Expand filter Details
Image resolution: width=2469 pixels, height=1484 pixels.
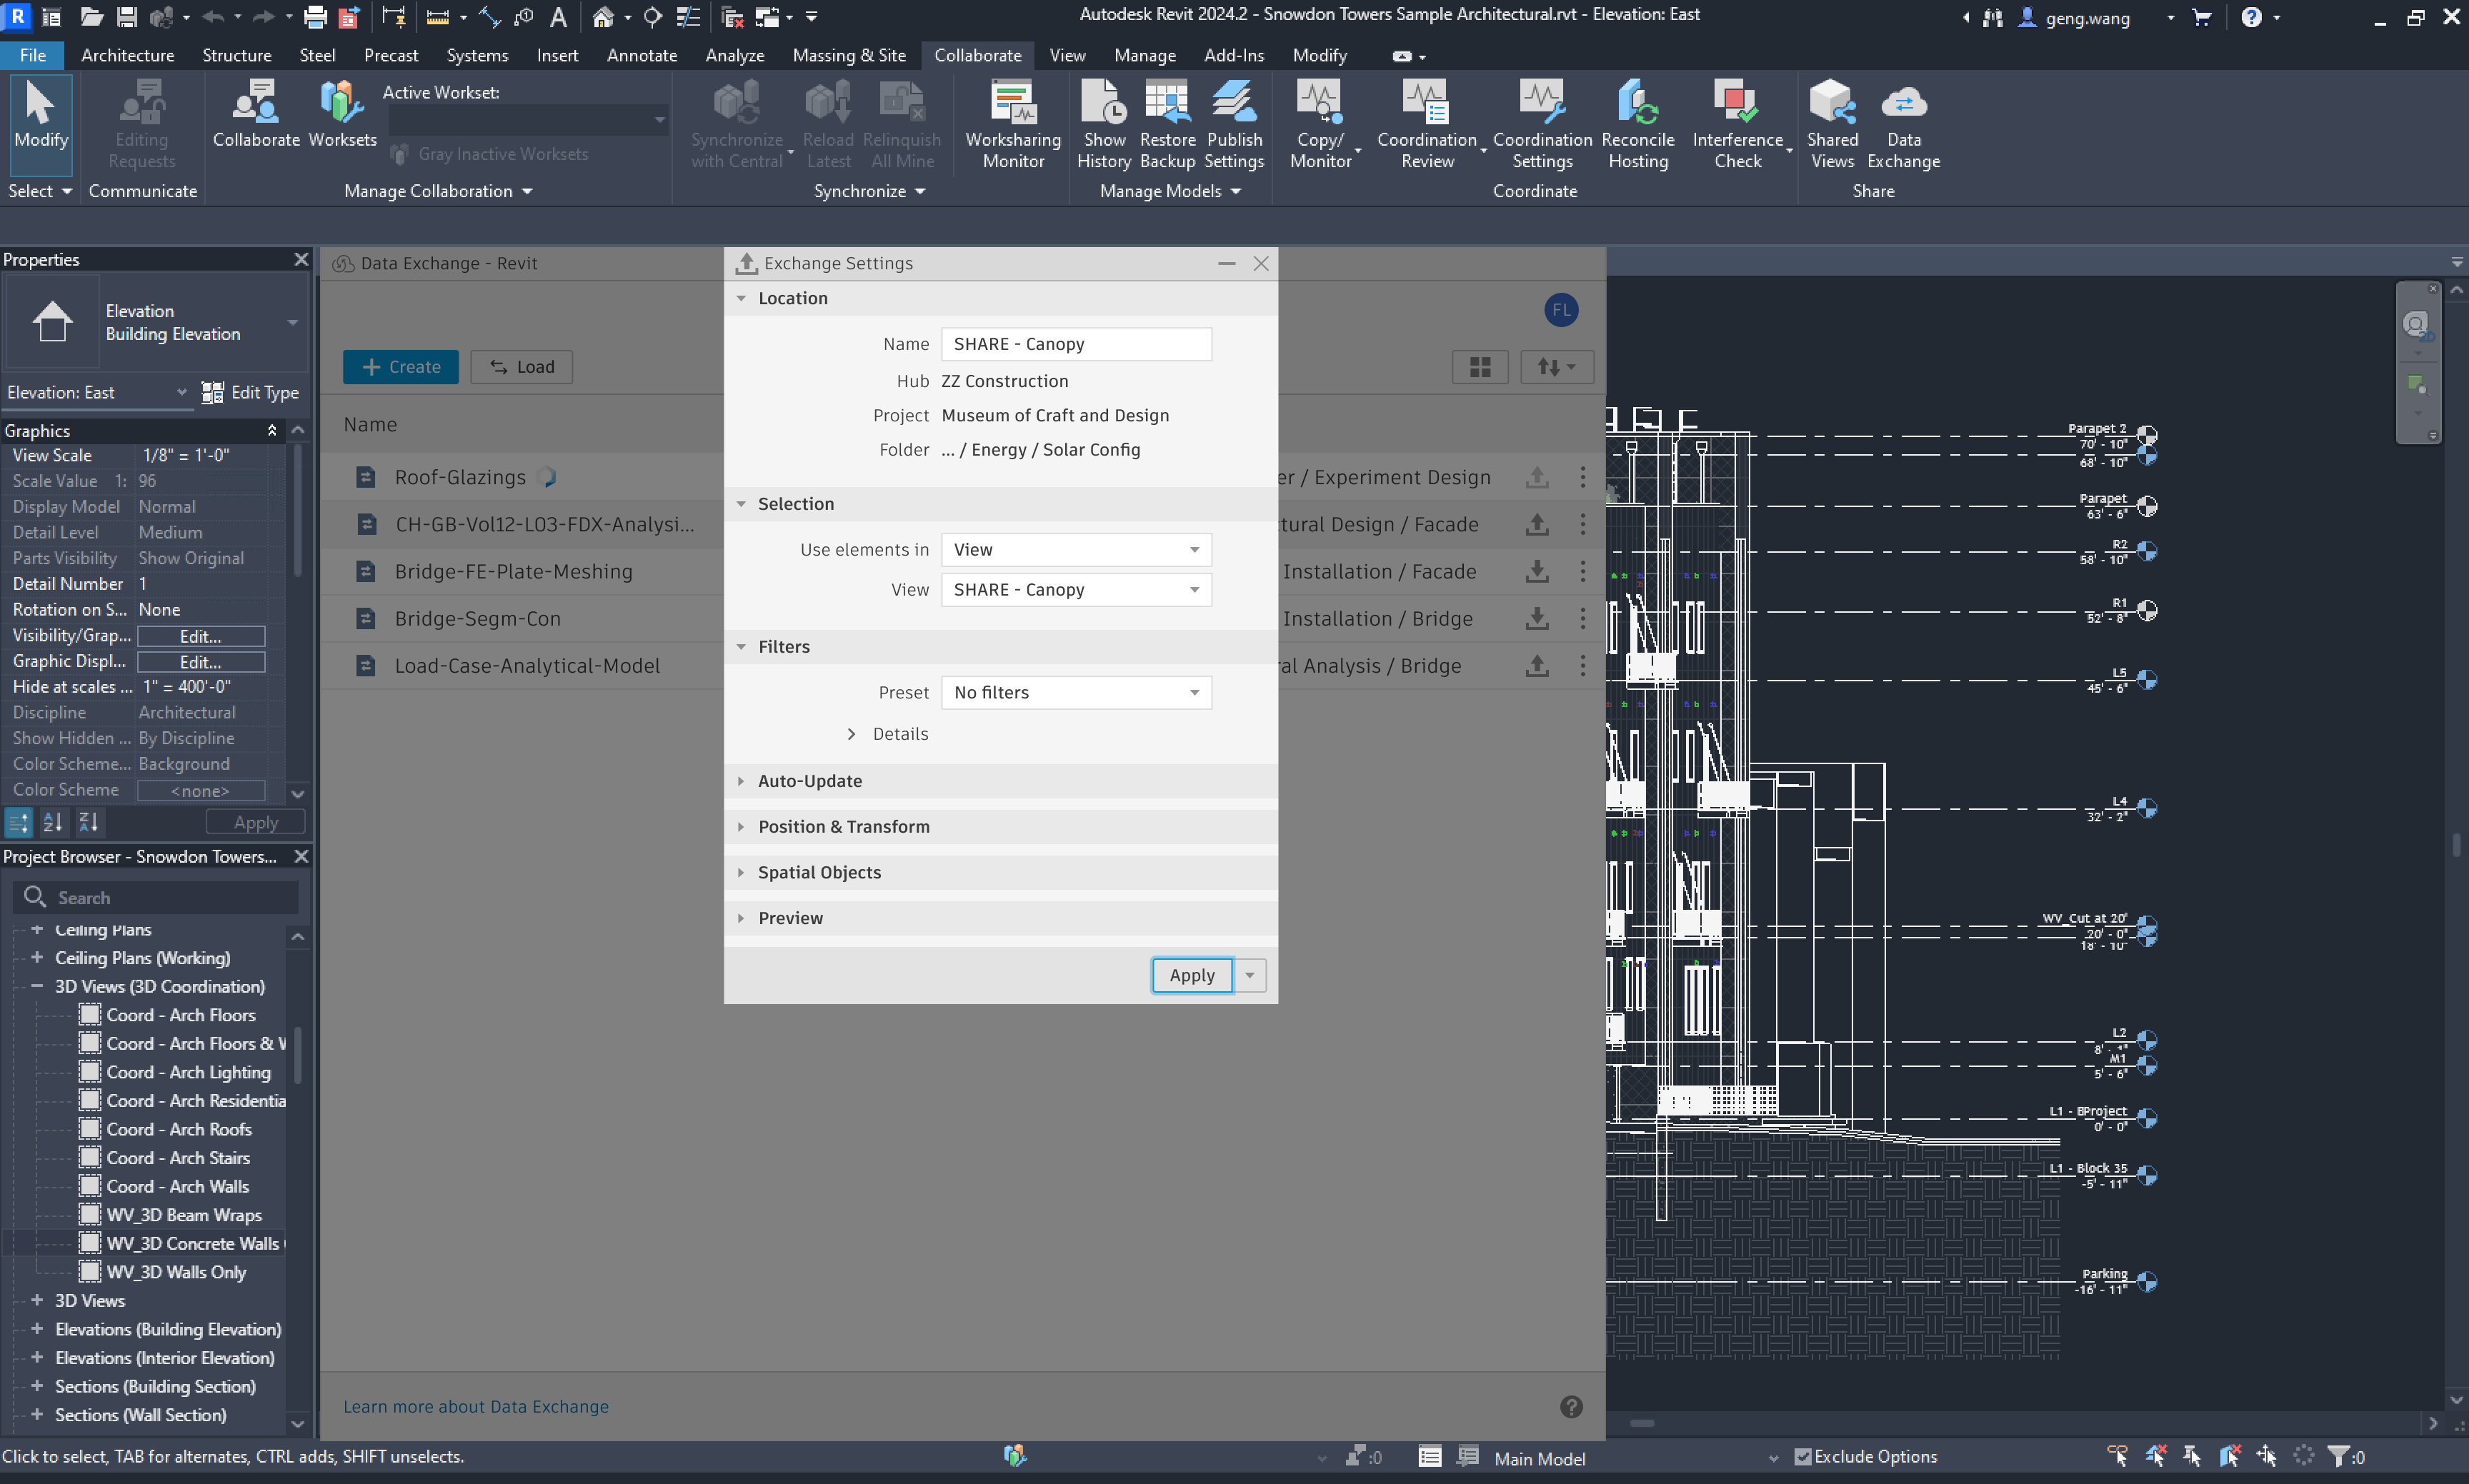[852, 734]
